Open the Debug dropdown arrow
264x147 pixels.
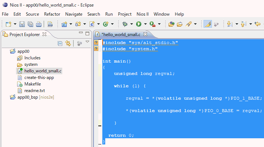[x=132, y=24]
